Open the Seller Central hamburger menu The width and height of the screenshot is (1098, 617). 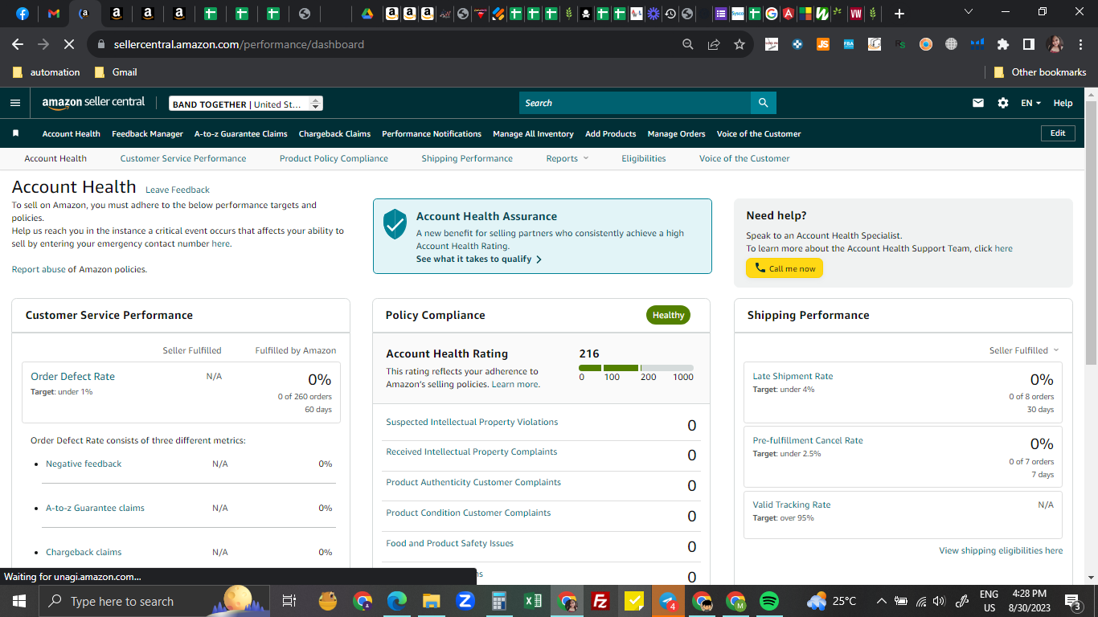tap(15, 103)
